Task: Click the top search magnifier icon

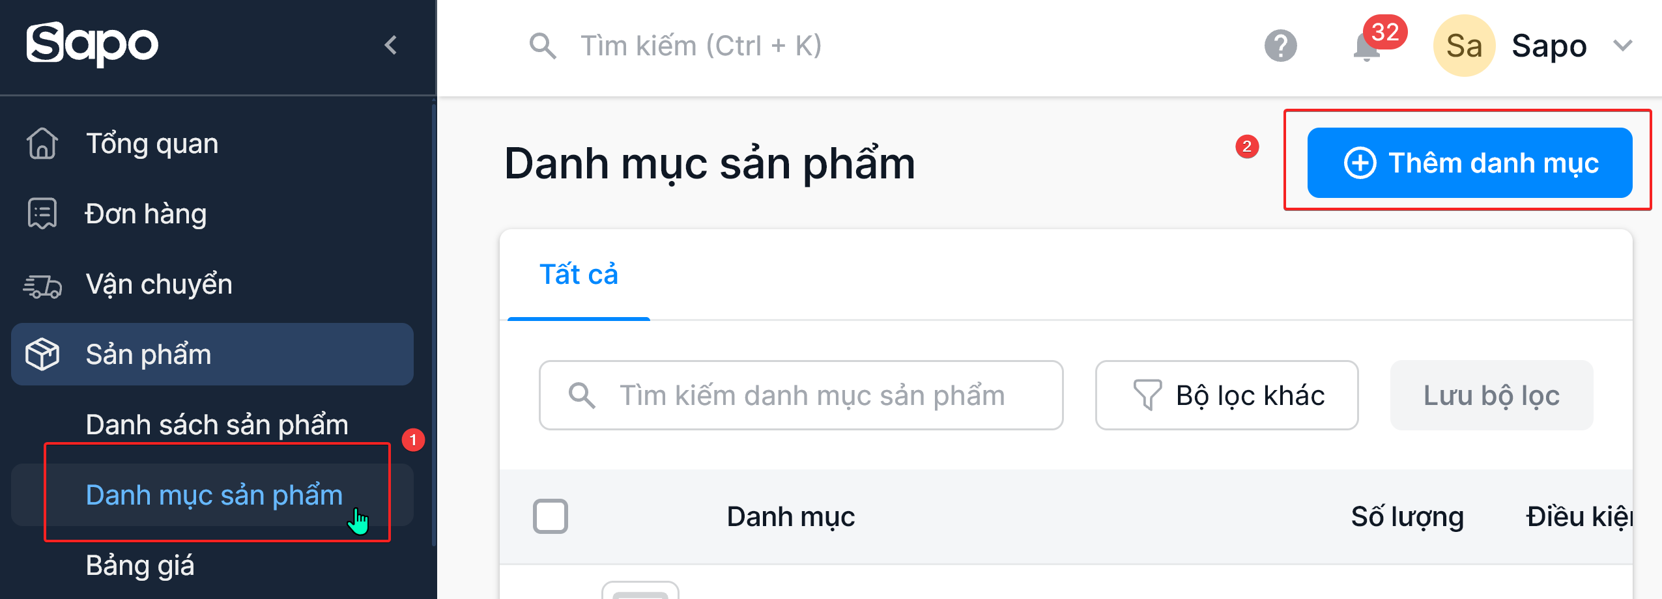Action: (542, 46)
